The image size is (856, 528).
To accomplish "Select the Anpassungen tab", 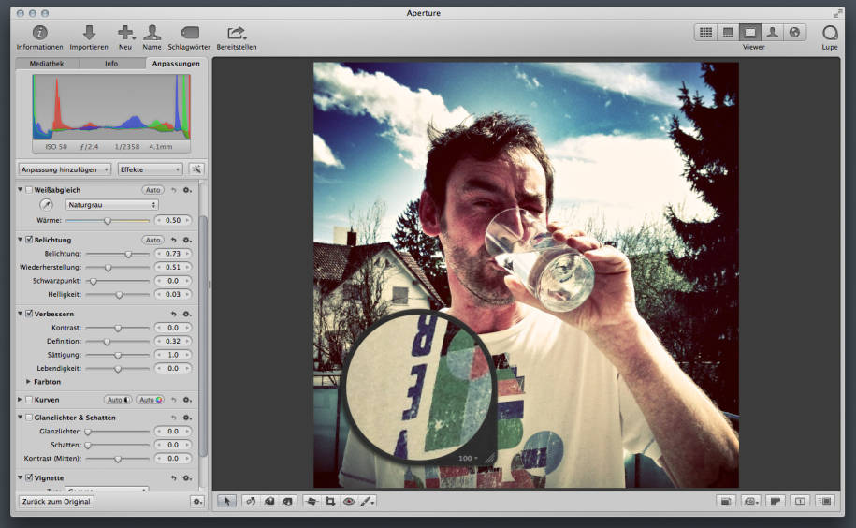I will pyautogui.click(x=176, y=64).
